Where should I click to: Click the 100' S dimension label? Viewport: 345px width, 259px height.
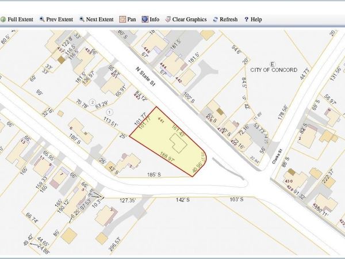[x=189, y=98]
